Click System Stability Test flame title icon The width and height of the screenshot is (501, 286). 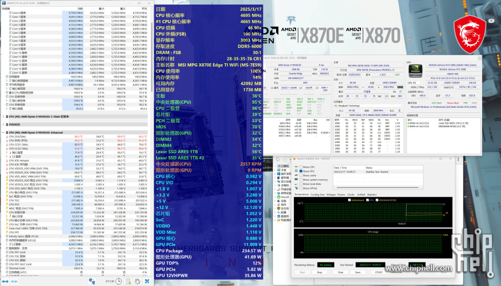coord(294,159)
